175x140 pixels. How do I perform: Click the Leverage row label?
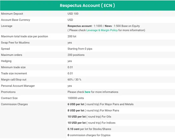coord(7,26)
